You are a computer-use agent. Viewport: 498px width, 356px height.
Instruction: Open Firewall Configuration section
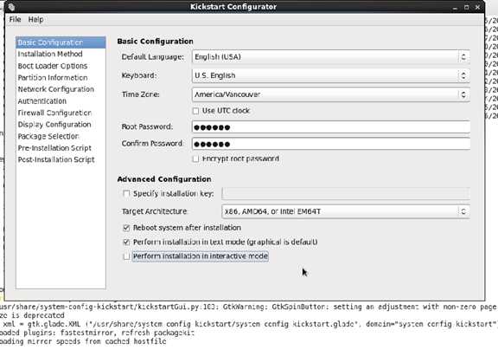point(61,113)
